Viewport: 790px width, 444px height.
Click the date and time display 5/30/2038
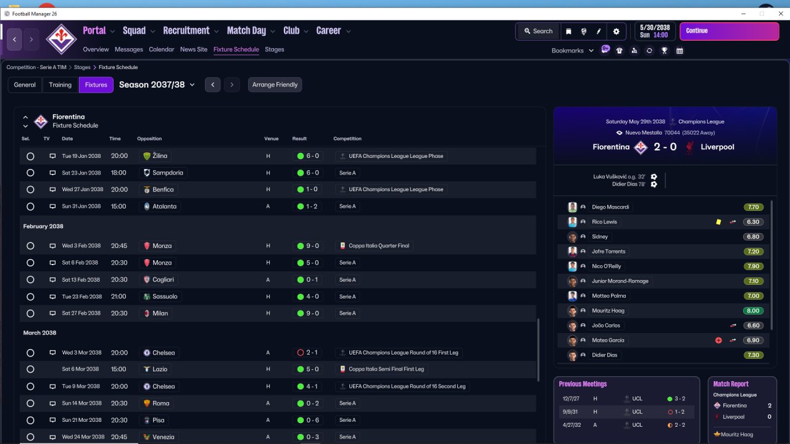(654, 31)
